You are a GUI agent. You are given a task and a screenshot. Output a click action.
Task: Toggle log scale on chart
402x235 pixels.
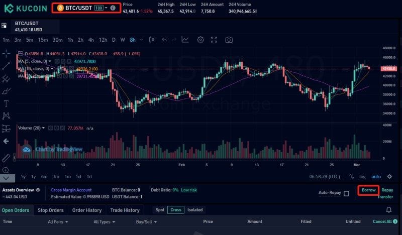pyautogui.click(x=362, y=177)
